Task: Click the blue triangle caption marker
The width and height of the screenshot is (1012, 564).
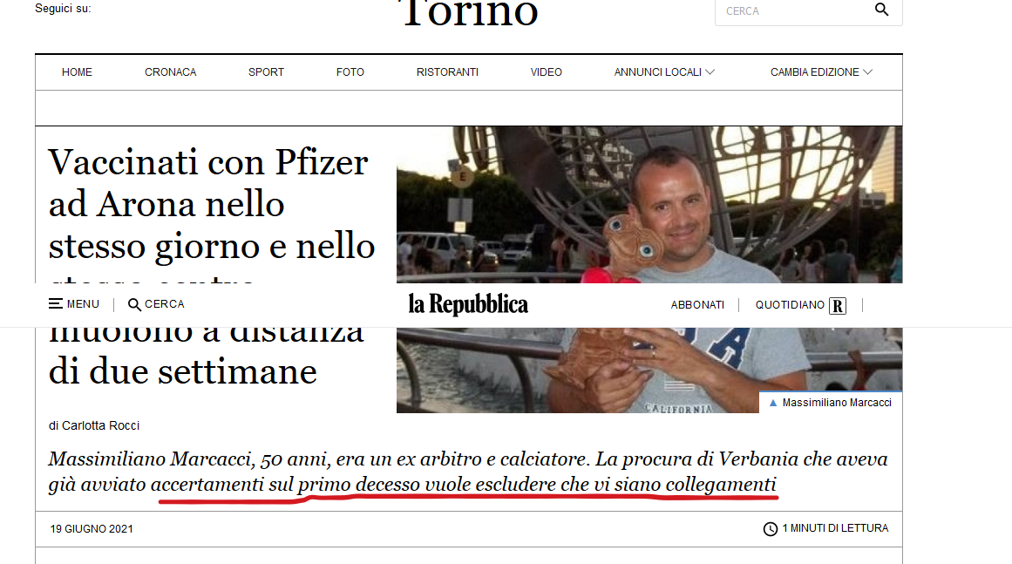Action: click(x=772, y=403)
